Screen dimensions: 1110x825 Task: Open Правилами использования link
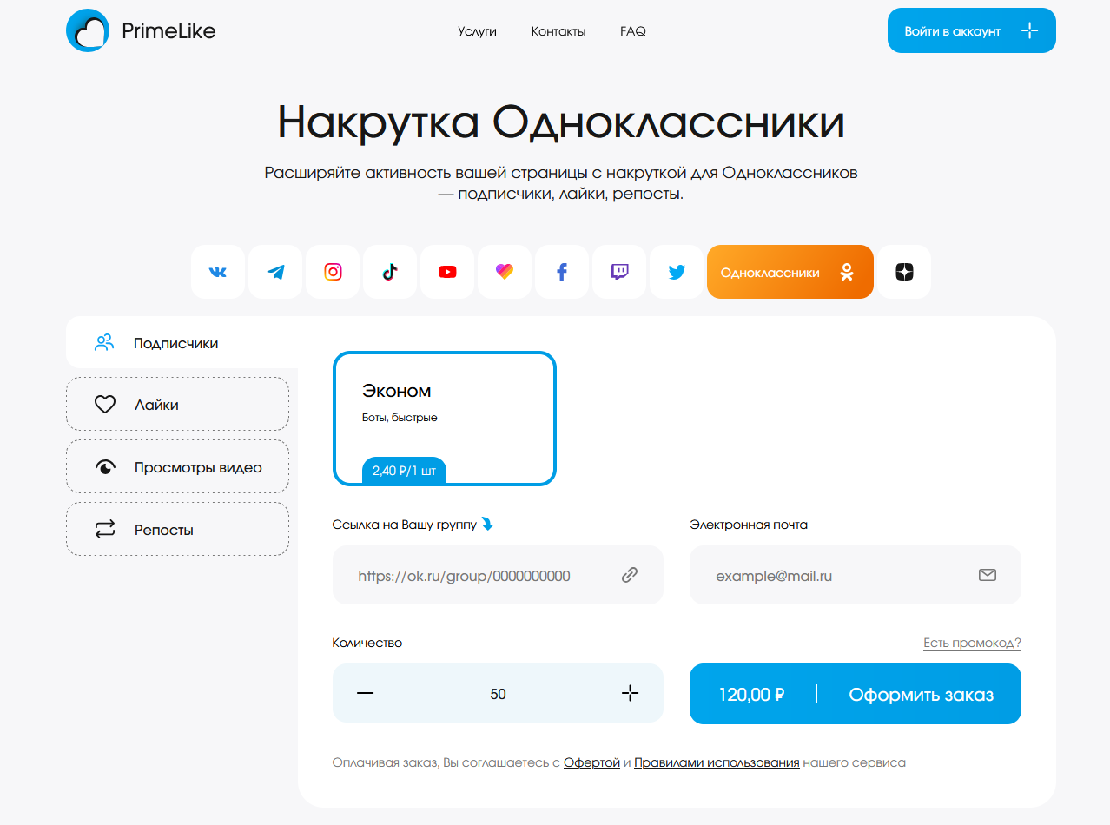point(717,762)
